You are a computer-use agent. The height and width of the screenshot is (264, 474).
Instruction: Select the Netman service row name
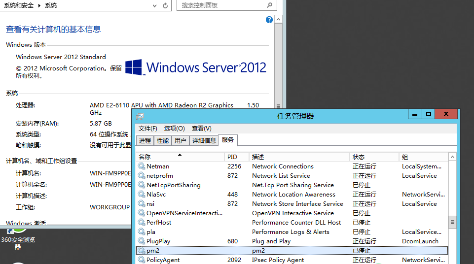pyautogui.click(x=158, y=166)
